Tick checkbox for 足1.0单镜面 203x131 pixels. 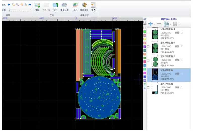pyautogui.click(x=148, y=87)
